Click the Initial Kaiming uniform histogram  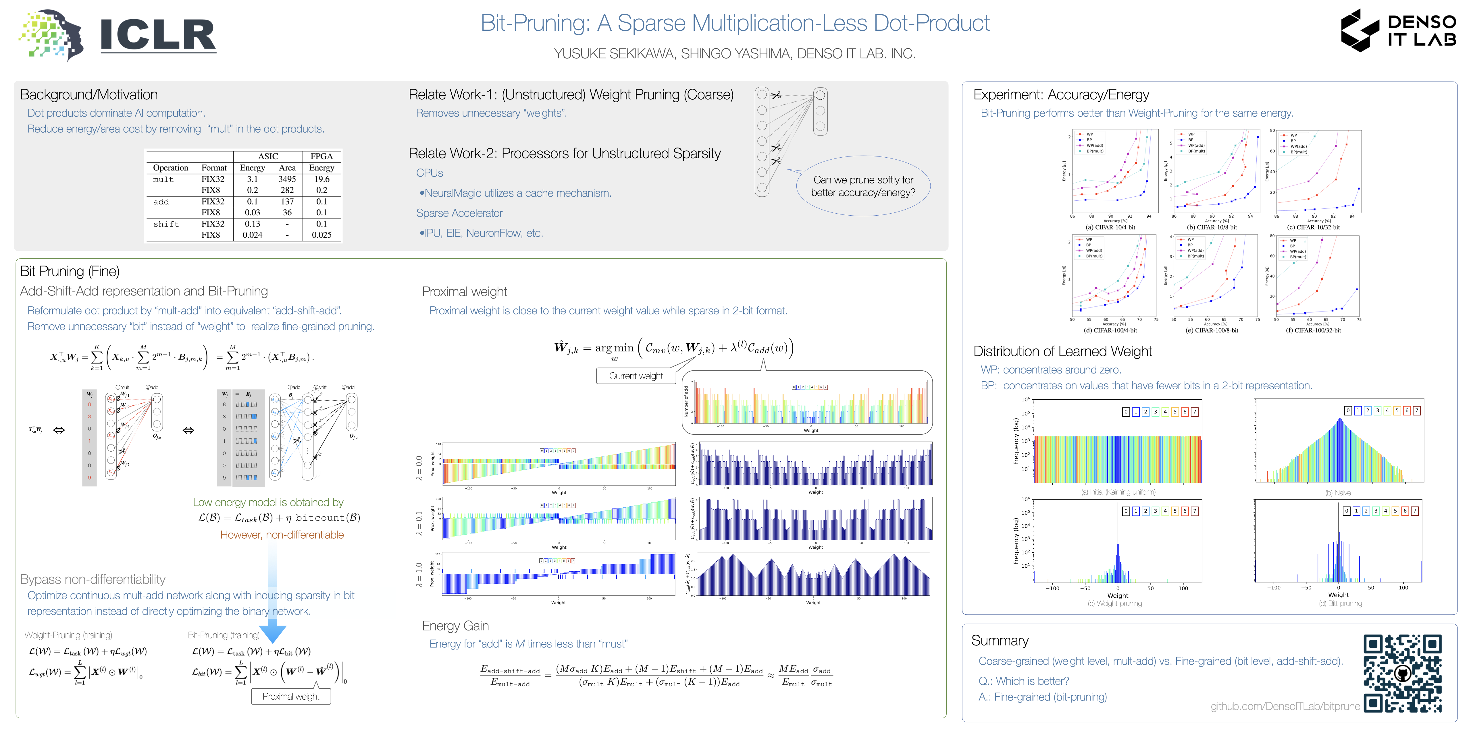(1118, 441)
